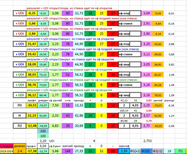Select the profit cell 38,76

coord(32,85)
